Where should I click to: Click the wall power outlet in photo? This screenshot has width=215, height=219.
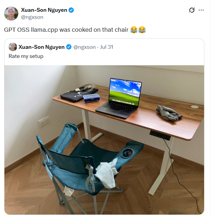[44, 121]
